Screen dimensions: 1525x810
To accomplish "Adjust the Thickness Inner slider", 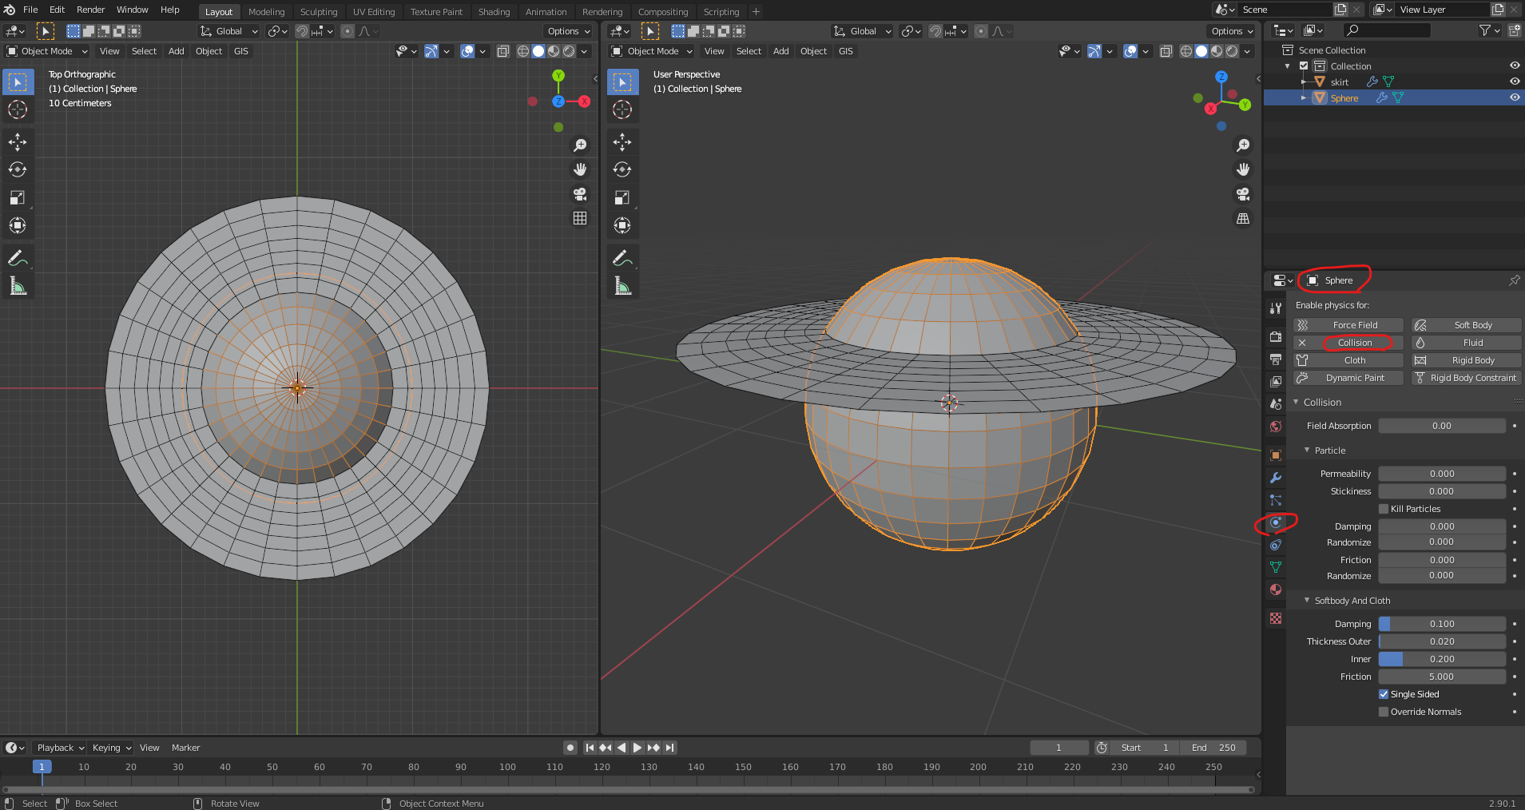I will [x=1441, y=659].
